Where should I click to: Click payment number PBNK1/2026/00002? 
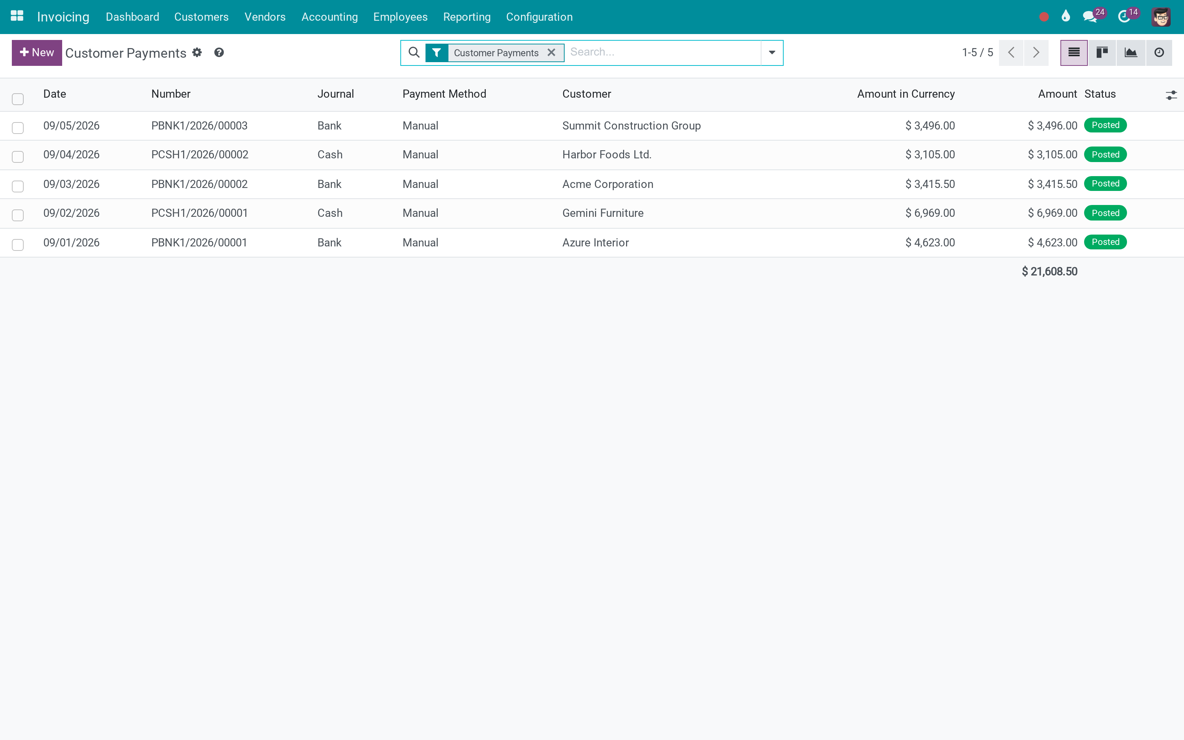[x=199, y=185]
